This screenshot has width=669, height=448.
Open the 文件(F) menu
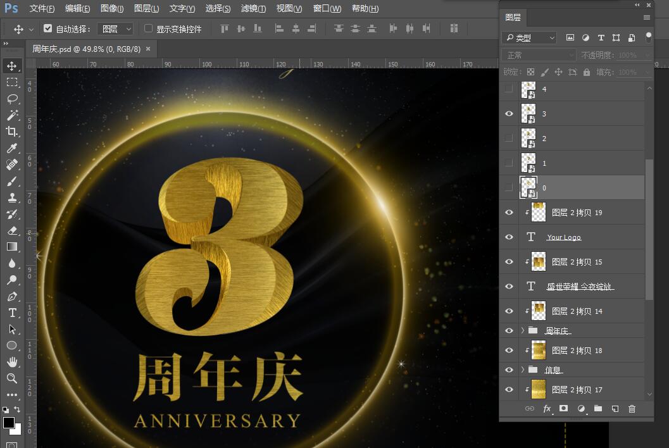tap(42, 8)
